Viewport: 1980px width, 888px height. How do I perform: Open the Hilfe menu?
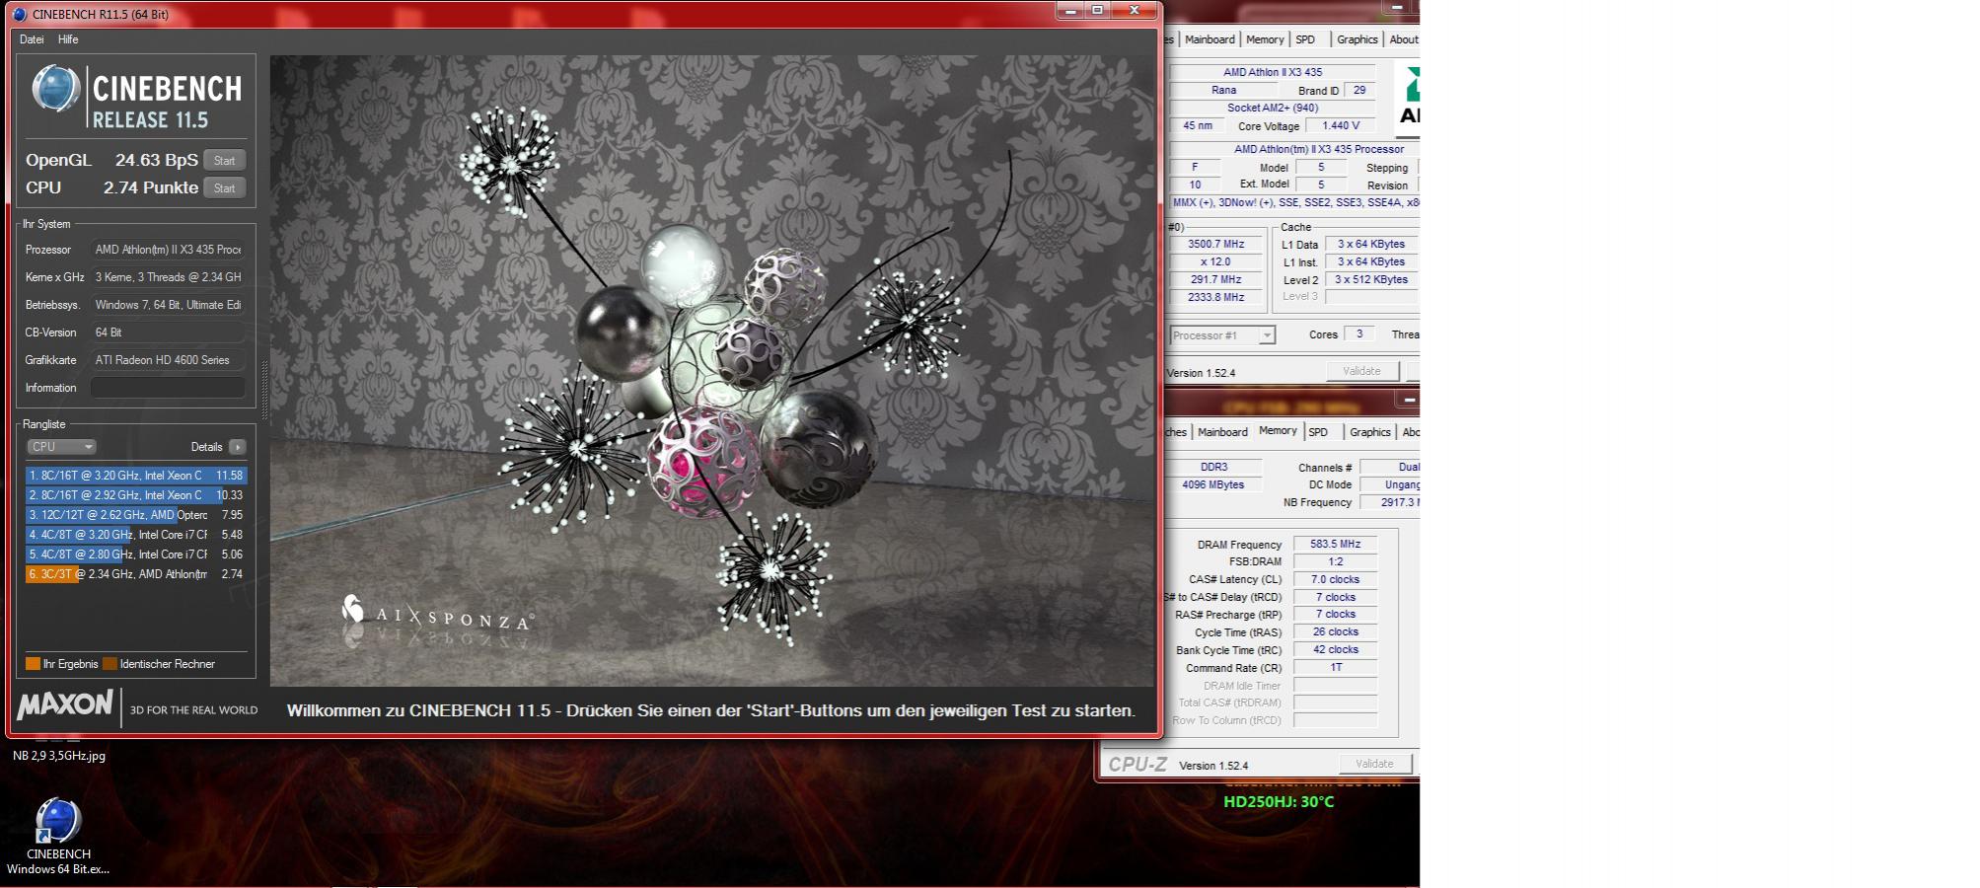click(x=68, y=39)
